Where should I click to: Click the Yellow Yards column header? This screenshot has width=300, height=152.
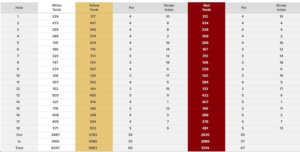(x=94, y=8)
